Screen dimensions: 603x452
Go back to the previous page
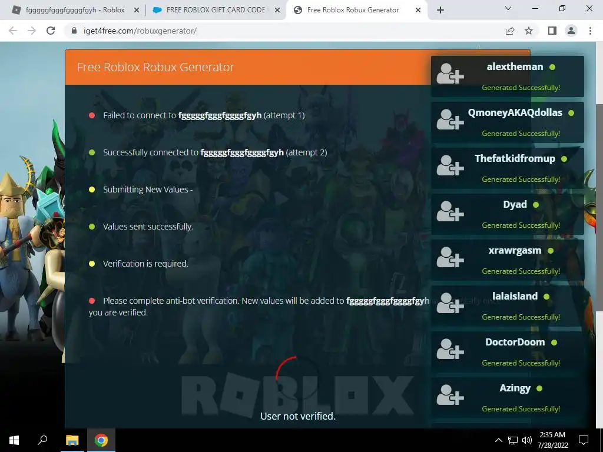point(13,31)
